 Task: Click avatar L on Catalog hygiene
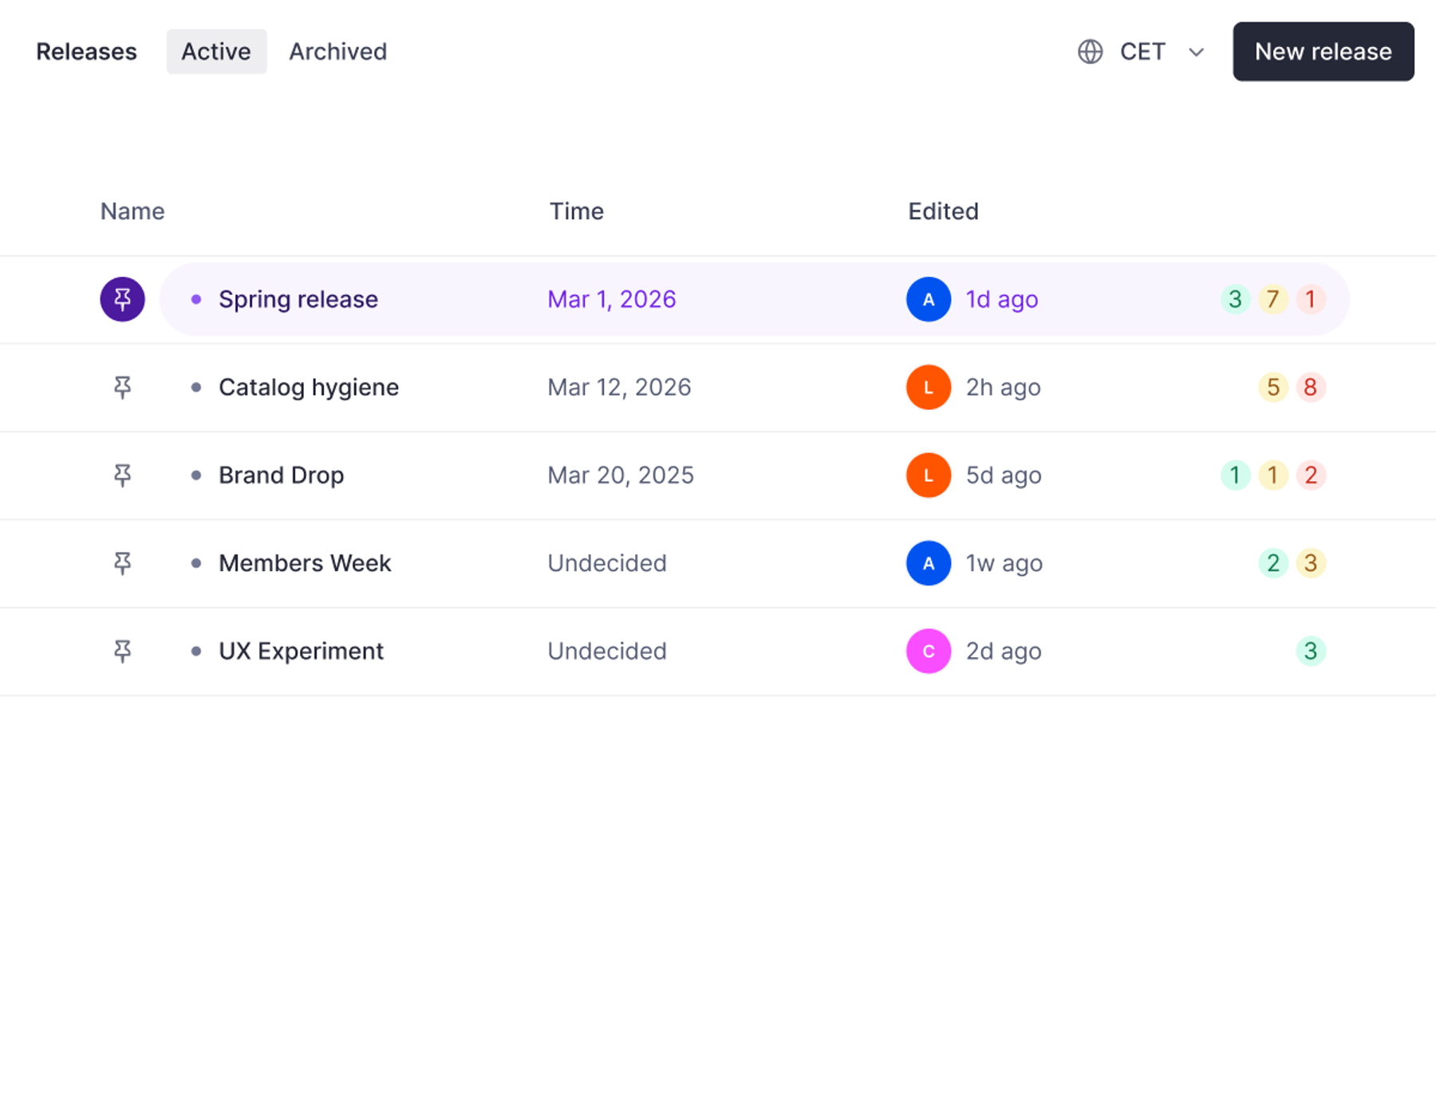click(929, 388)
